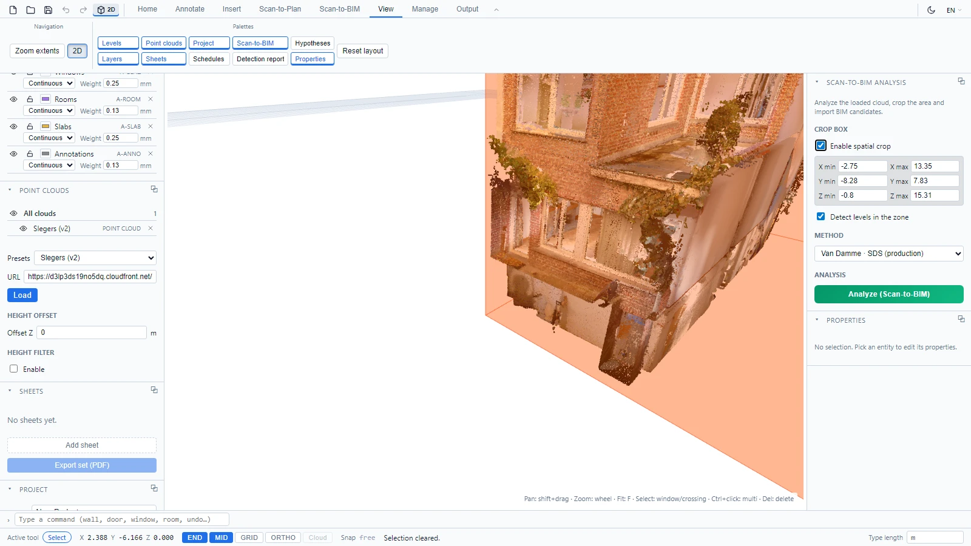Screen dimensions: 971x546
Task: Click Reset layout button
Action: (363, 51)
